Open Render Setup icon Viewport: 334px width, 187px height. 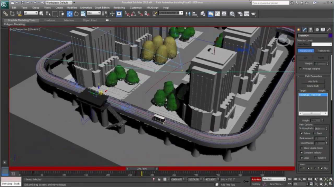(x=240, y=14)
